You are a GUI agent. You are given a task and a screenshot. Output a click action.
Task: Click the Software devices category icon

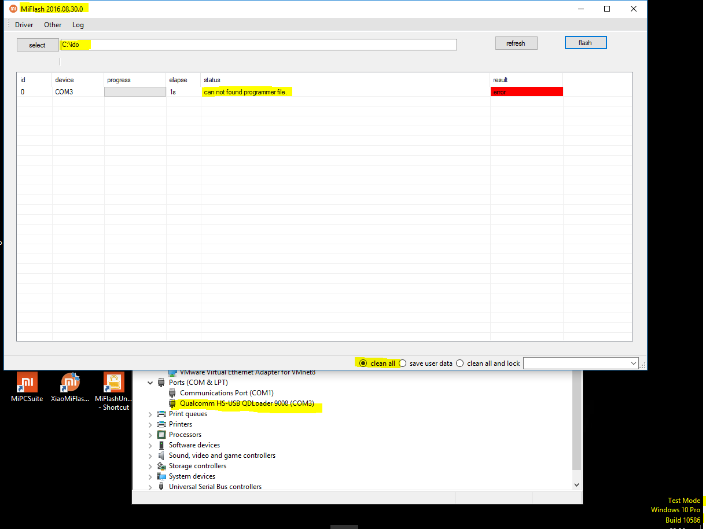(x=161, y=445)
